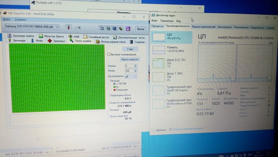278x157 pixels.
Task: Click the thermometer temperature icon in HD Tune
Action: [68, 27]
